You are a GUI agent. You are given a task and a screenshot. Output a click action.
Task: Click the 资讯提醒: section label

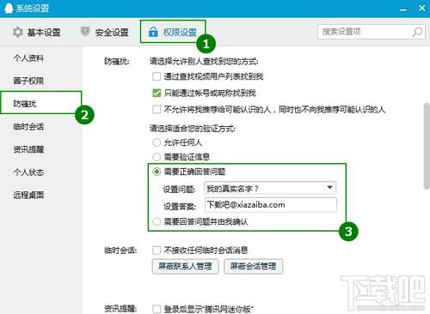click(x=120, y=309)
